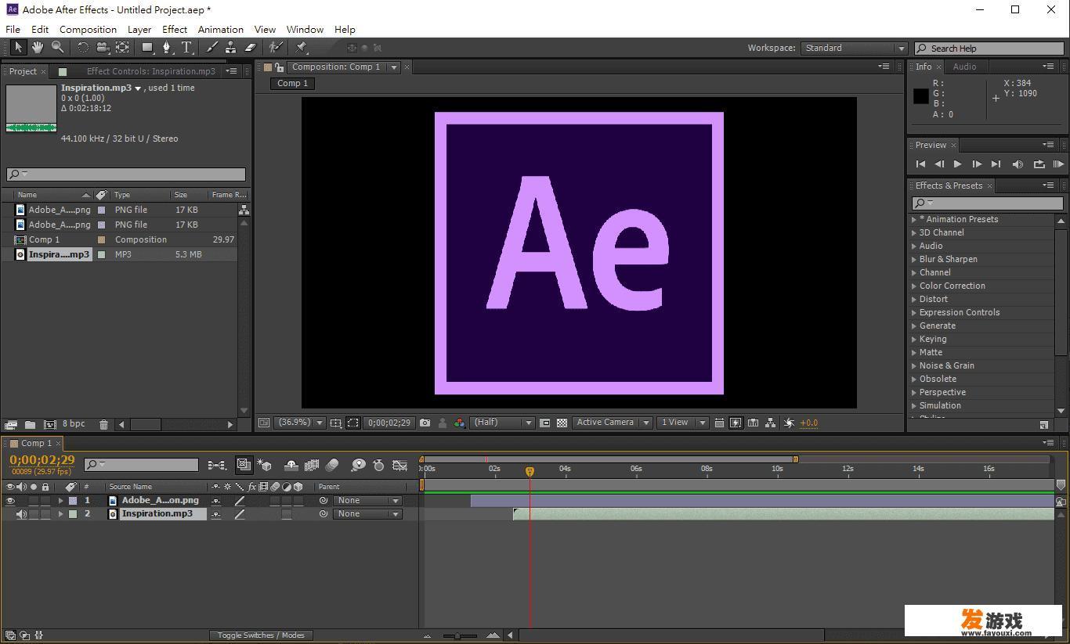Create new composition in Project panel
Screen dimensions: 1070x644
point(50,424)
